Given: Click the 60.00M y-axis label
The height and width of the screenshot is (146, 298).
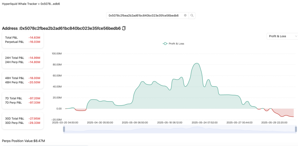Looking at the screenshot, I should (57, 76).
